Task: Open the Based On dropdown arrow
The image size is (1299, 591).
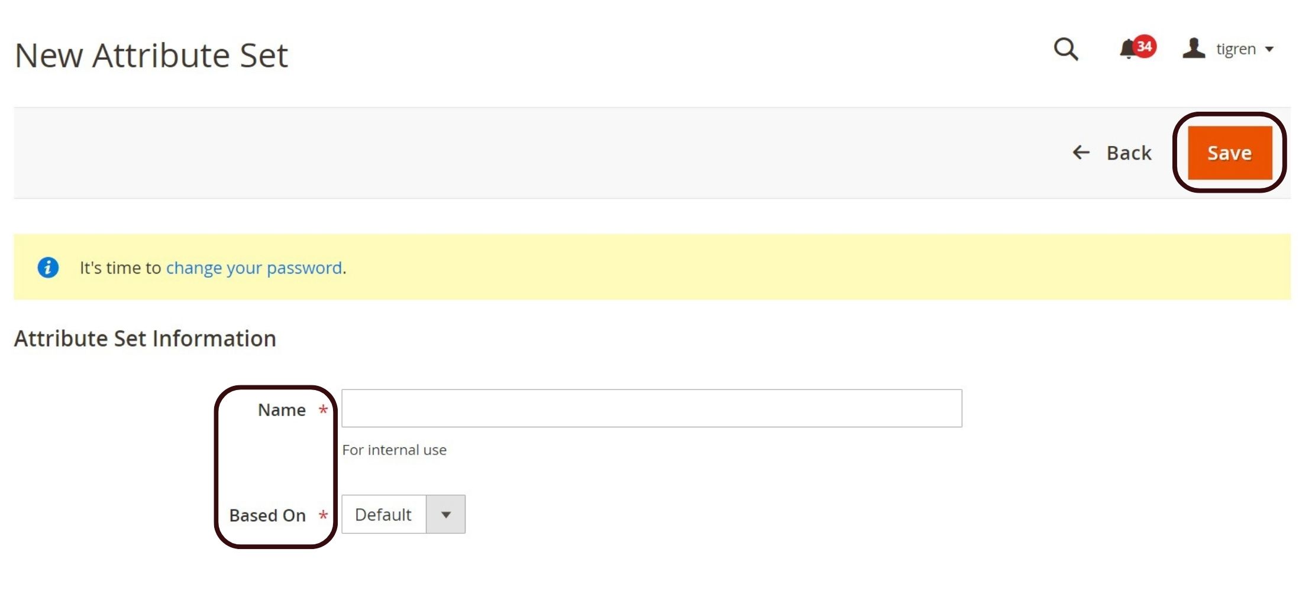Action: (x=446, y=515)
